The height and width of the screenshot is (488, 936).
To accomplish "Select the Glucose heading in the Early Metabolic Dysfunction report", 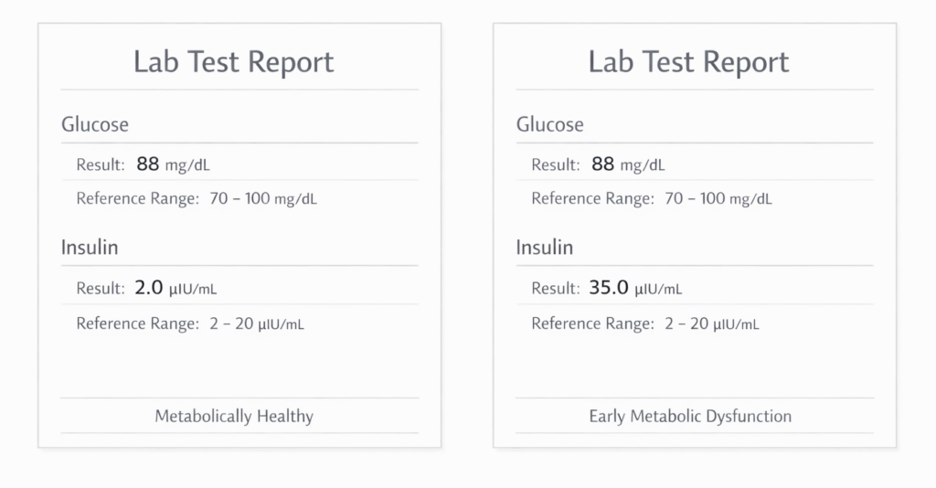I will pyautogui.click(x=549, y=124).
